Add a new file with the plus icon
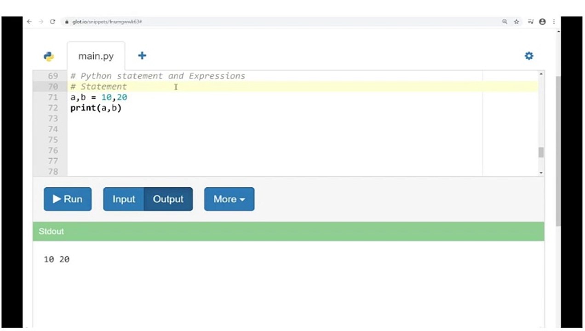This screenshot has width=585, height=331. tap(142, 56)
